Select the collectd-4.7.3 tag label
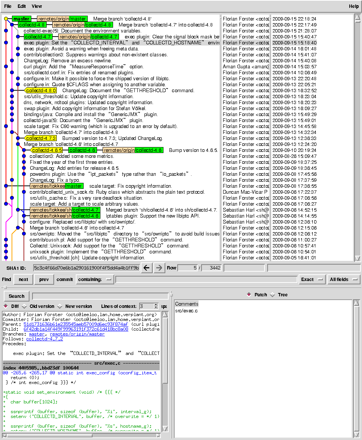The image size is (362, 440). pyautogui.click(x=40, y=138)
